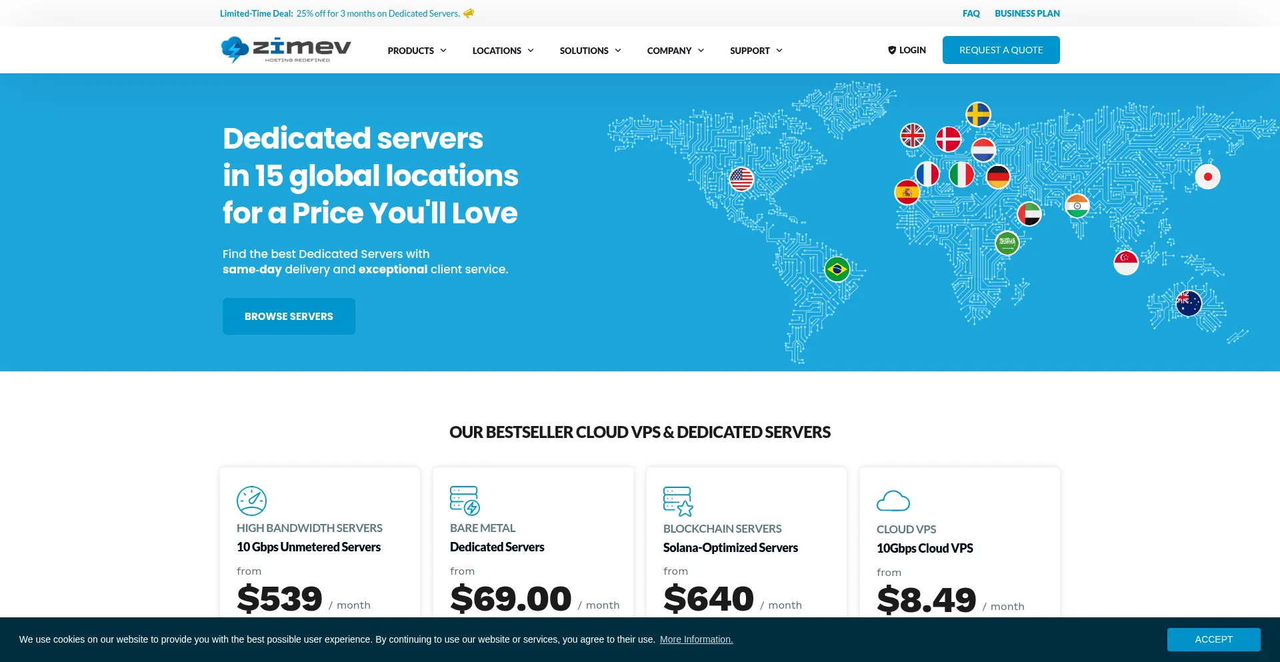
Task: Click the High Bandwidth Servers speedometer icon
Action: 252,501
